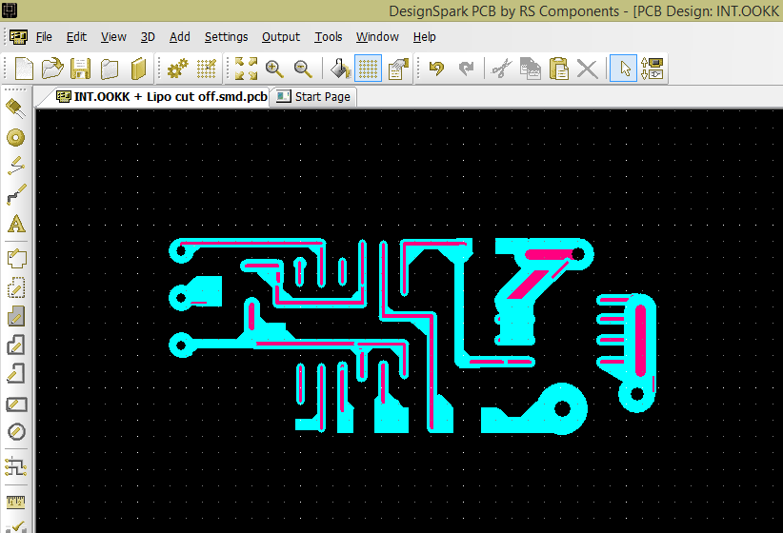783x533 pixels.
Task: Click the large cyan copper pad with hole
Action: [x=561, y=409]
